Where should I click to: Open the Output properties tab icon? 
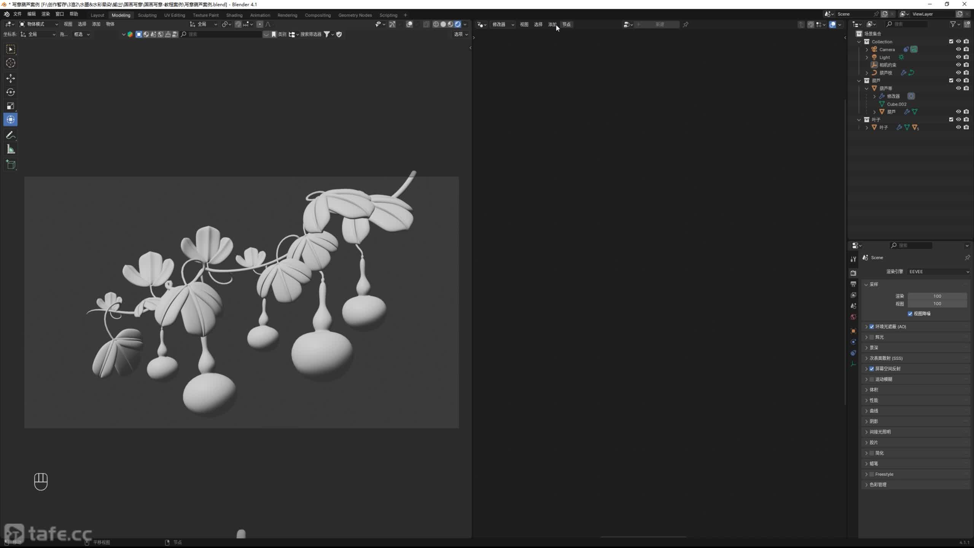click(x=853, y=284)
